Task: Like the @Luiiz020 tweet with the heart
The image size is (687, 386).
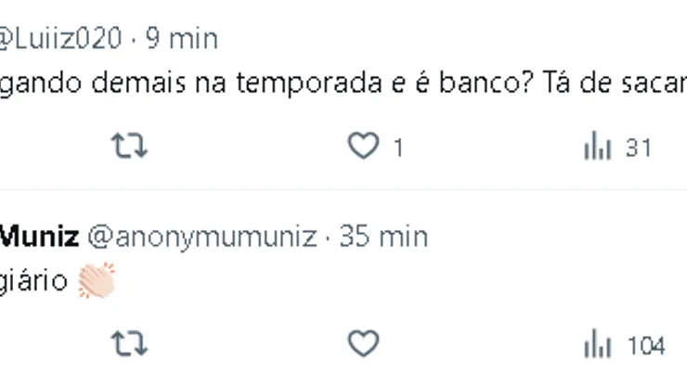Action: click(x=362, y=147)
